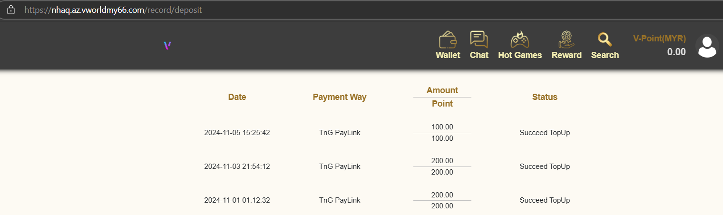
Task: Click the Amount column header
Action: (442, 90)
